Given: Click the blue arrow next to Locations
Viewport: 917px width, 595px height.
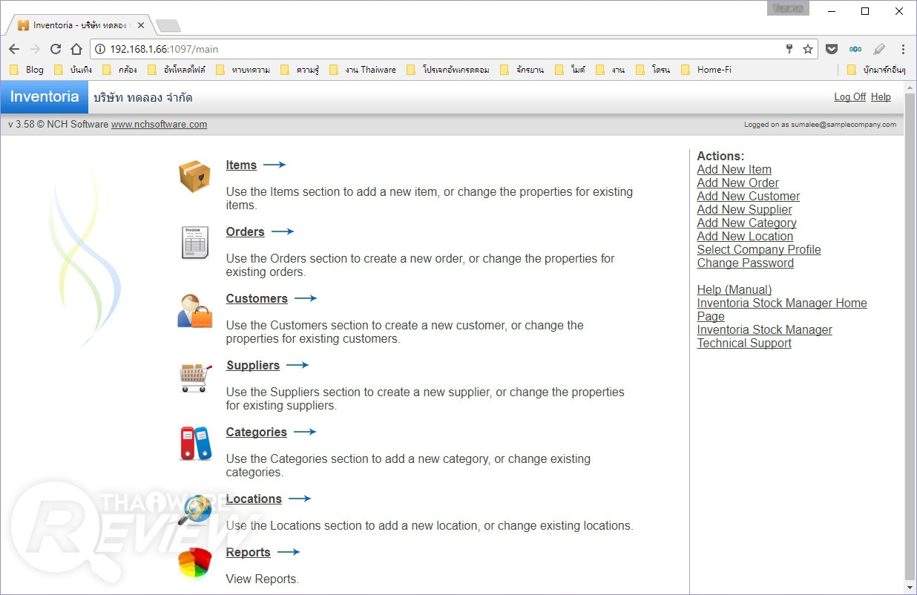Looking at the screenshot, I should point(300,499).
